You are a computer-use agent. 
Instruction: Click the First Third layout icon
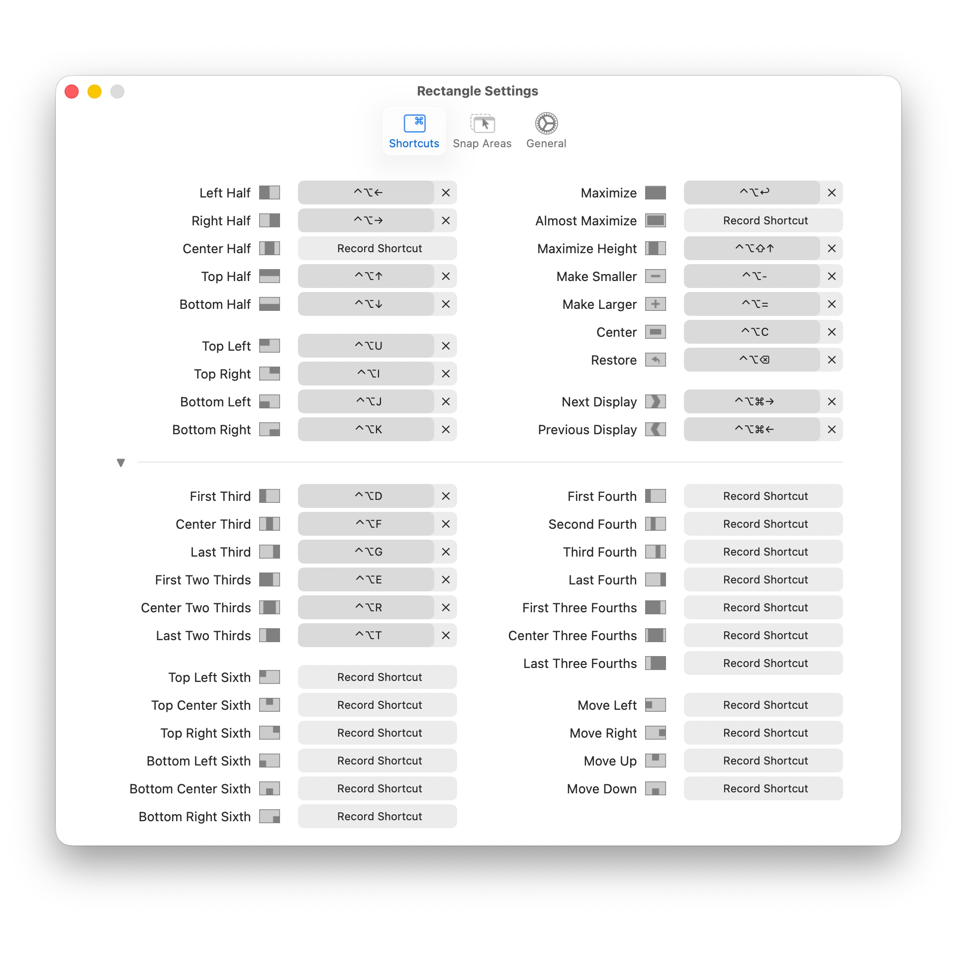coord(269,496)
